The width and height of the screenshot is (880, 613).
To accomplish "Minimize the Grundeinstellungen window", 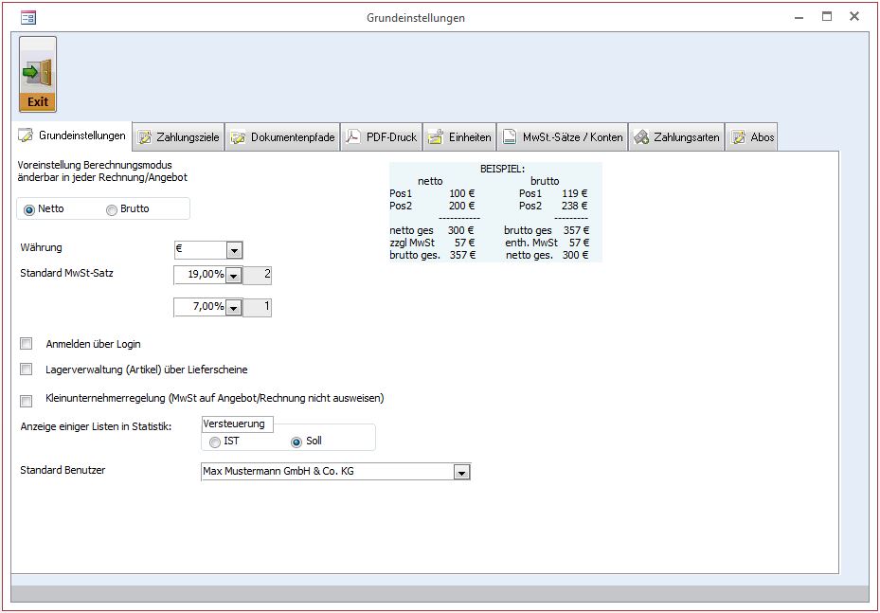I will click(x=799, y=17).
